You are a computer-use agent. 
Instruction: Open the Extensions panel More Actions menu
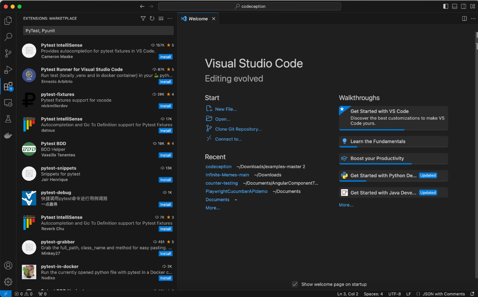(x=170, y=18)
